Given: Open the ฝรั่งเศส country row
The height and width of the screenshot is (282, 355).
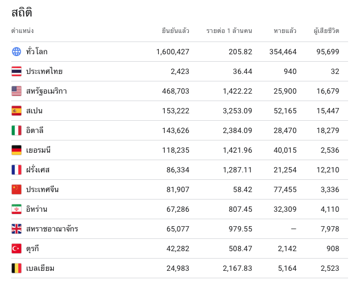Looking at the screenshot, I should point(180,170).
